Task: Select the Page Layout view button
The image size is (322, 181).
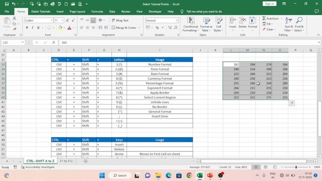Action: click(265, 167)
